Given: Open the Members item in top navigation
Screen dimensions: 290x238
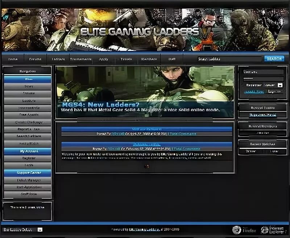Looking at the screenshot, I should pos(149,59).
